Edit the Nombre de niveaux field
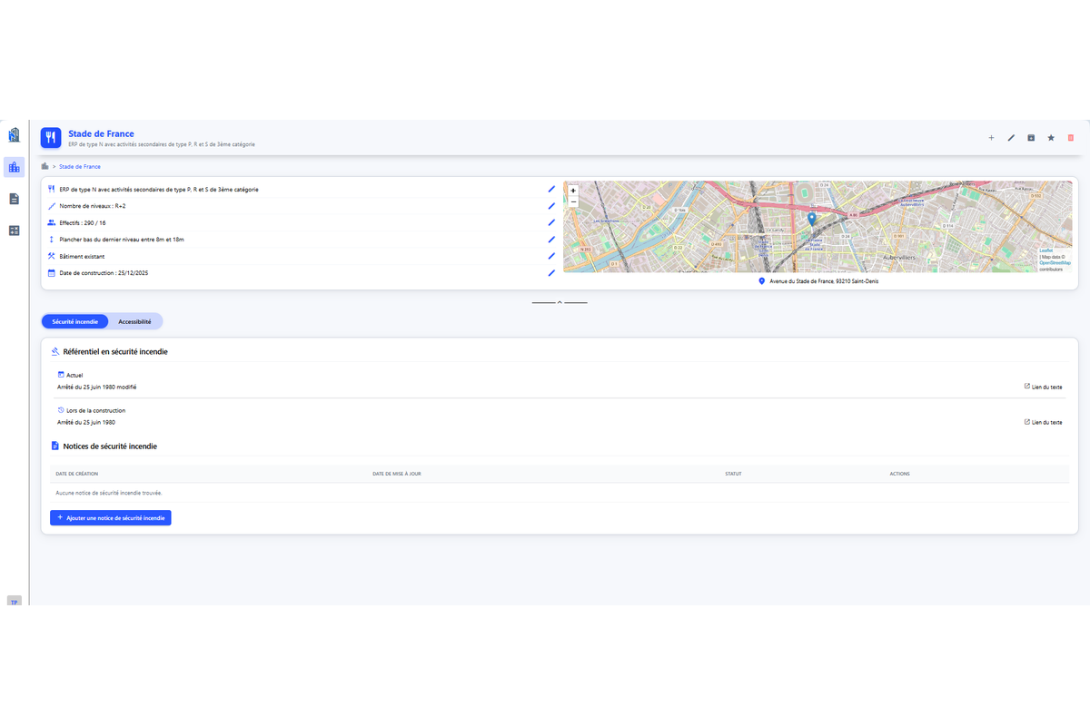 click(x=550, y=206)
